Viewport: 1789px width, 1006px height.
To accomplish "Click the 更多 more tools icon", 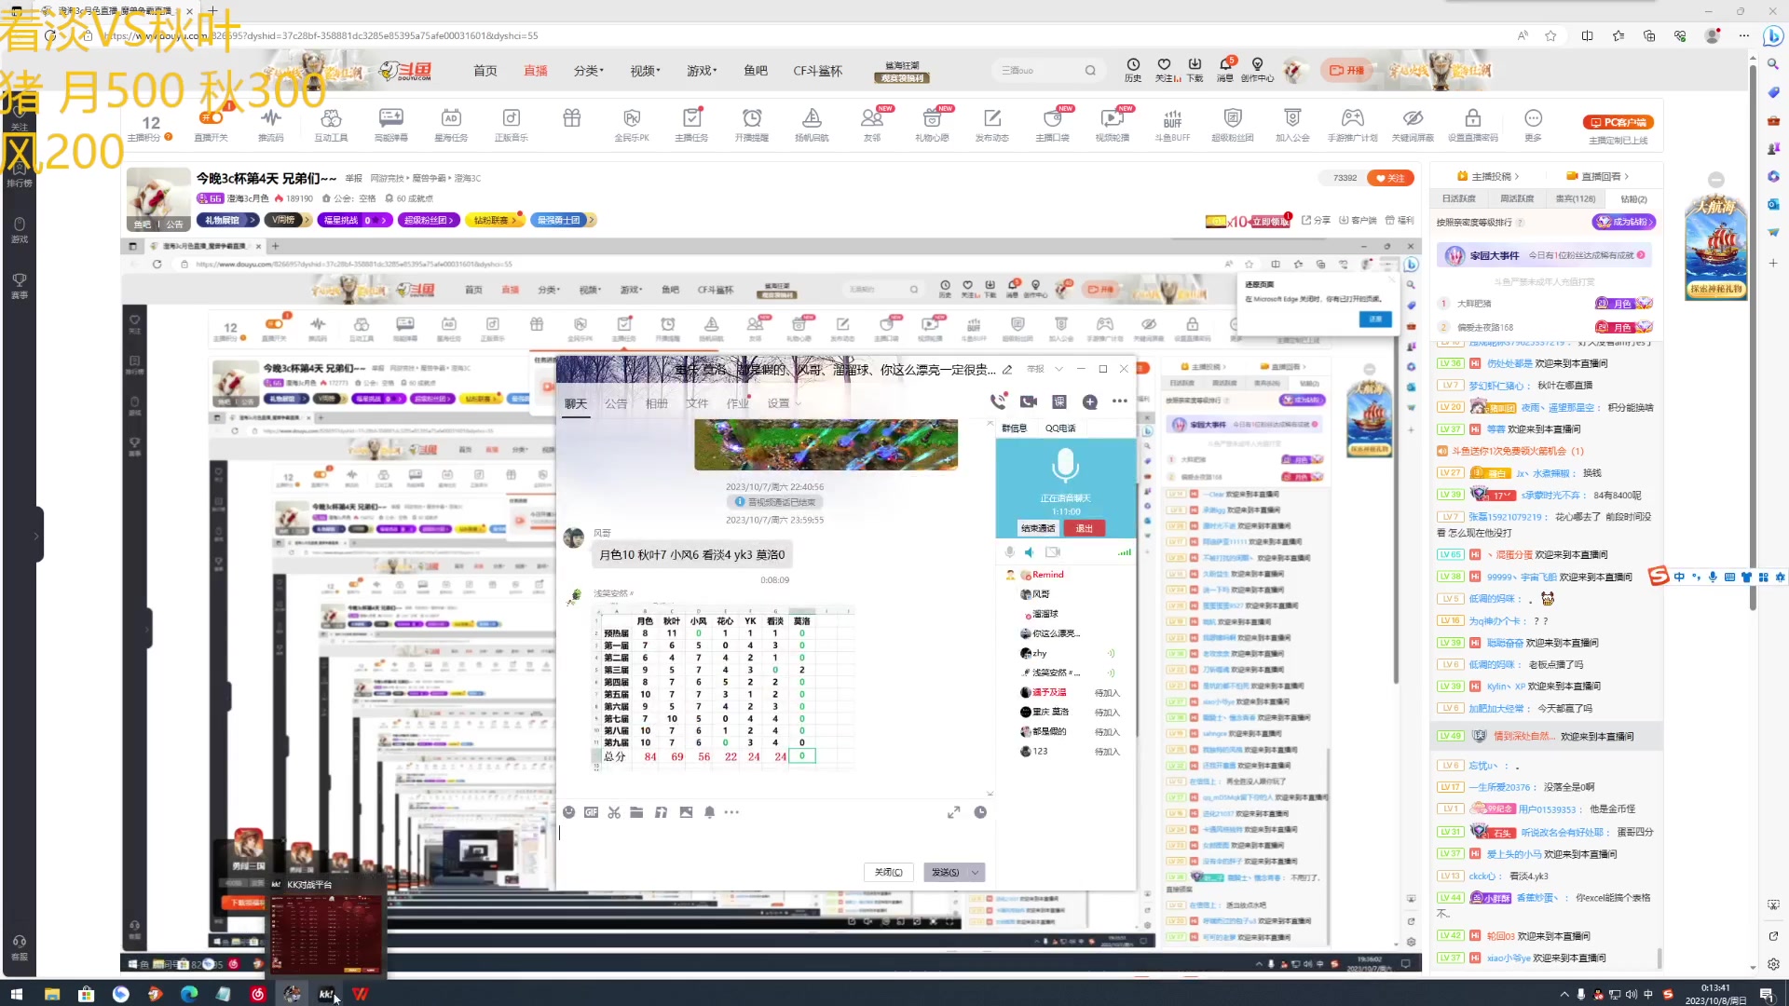I will 1533,123.
